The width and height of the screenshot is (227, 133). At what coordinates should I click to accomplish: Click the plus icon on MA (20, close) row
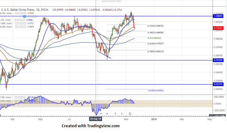click(21, 20)
